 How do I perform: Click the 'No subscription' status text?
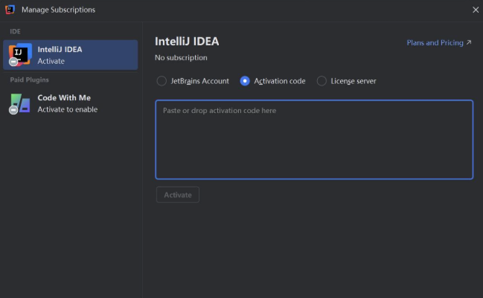tap(181, 57)
